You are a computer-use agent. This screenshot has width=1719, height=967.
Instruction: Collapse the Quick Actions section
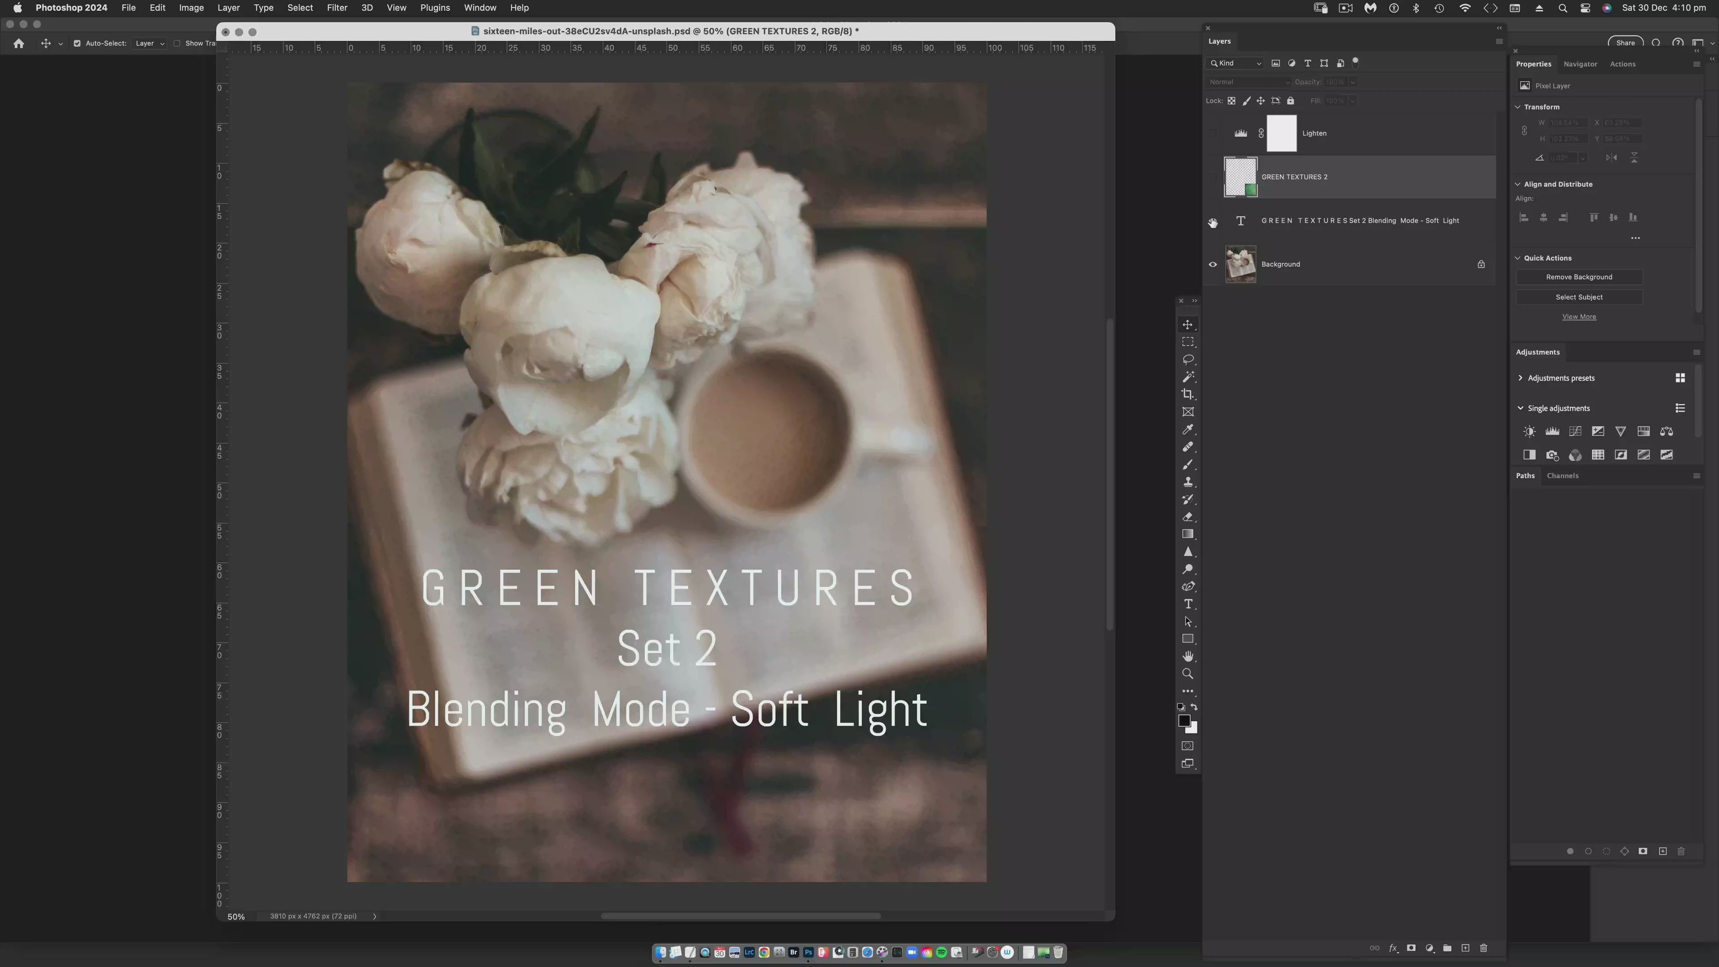(x=1518, y=258)
